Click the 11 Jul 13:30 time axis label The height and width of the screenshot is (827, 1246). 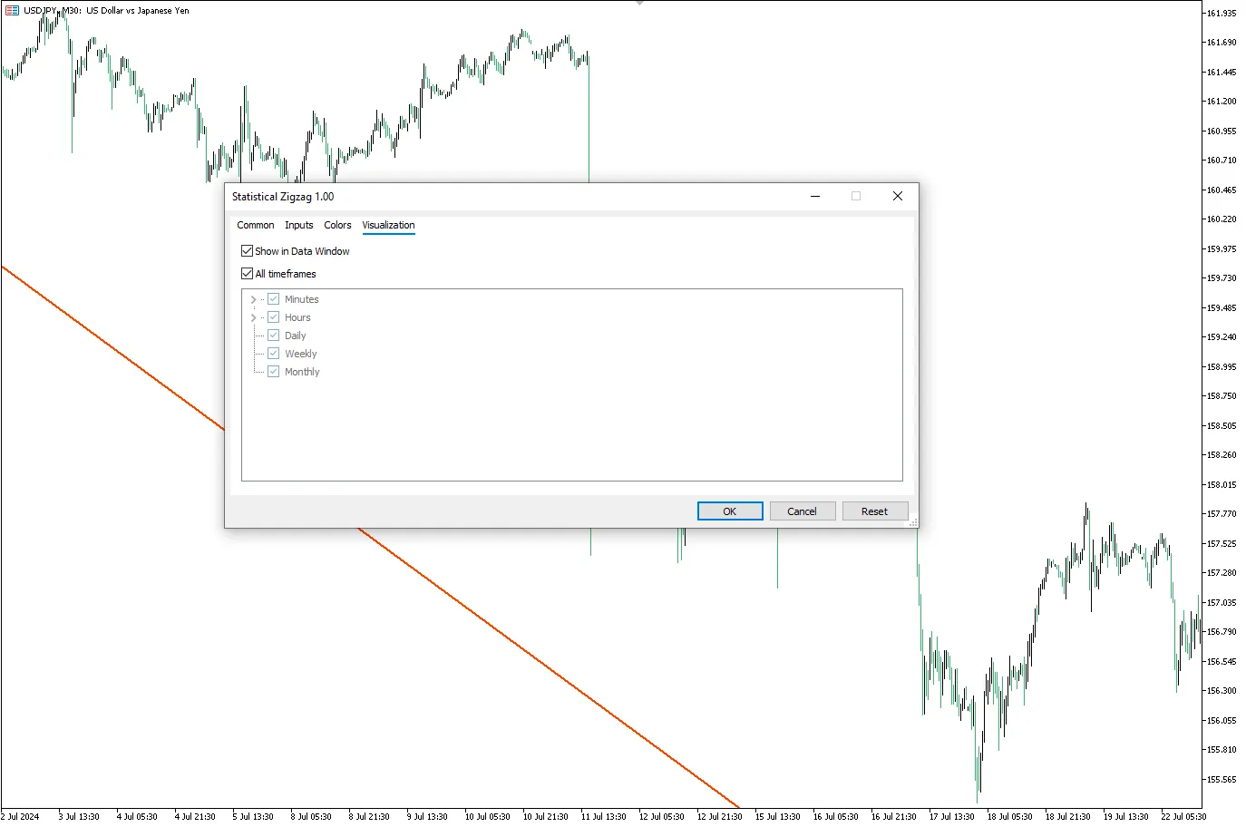click(604, 817)
